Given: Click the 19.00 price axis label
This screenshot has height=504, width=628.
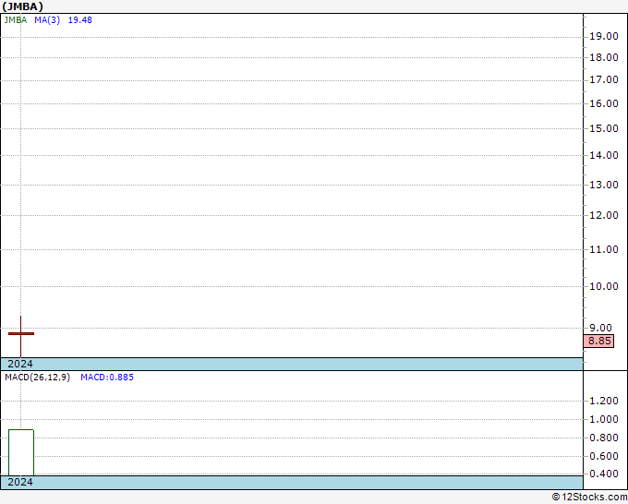Looking at the screenshot, I should click(604, 36).
